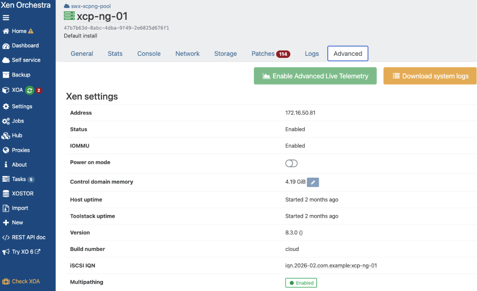Toggle the Power on mode switch
The image size is (477, 291).
click(291, 164)
